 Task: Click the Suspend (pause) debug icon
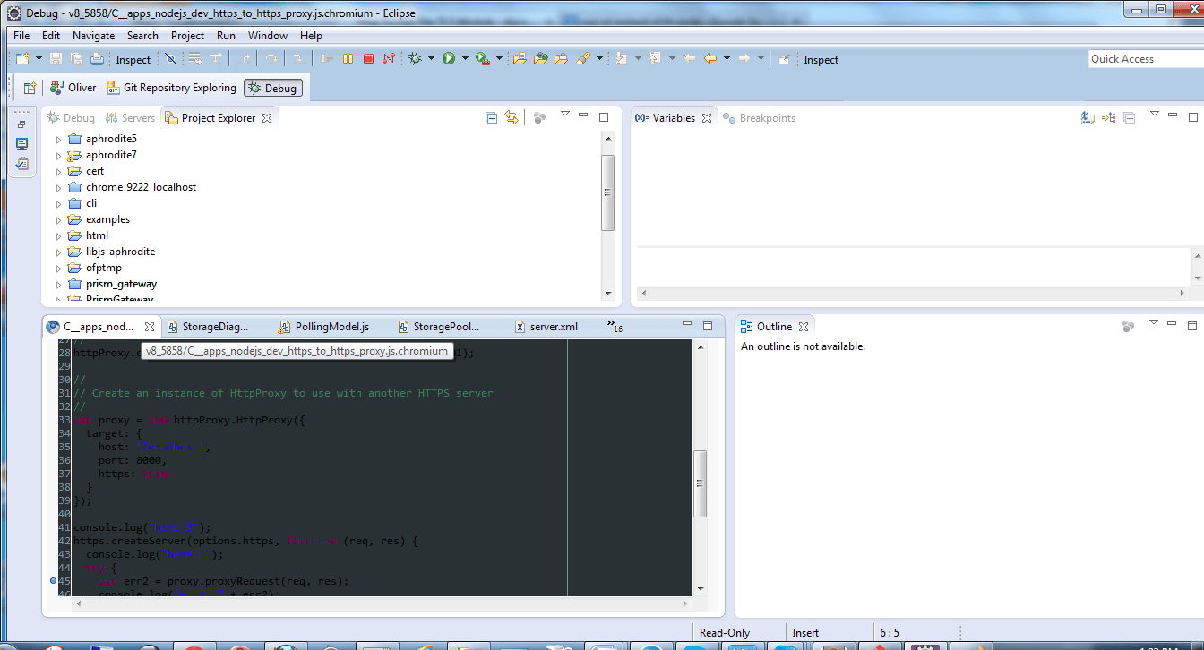(x=348, y=59)
